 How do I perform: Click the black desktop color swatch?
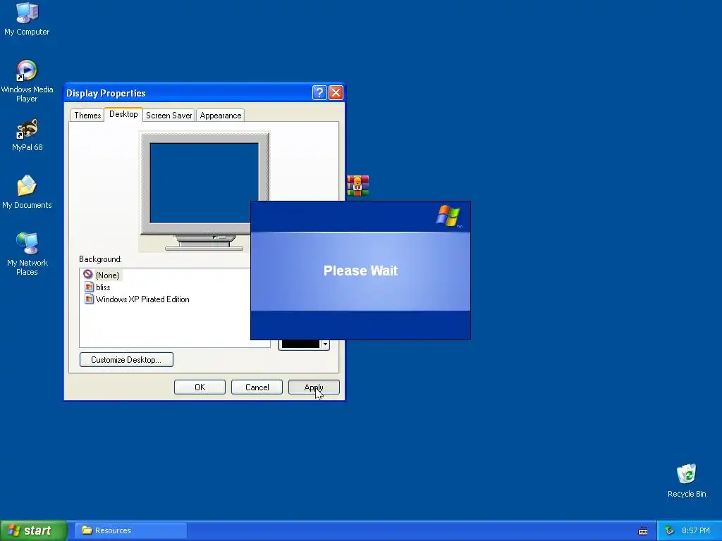[x=300, y=344]
